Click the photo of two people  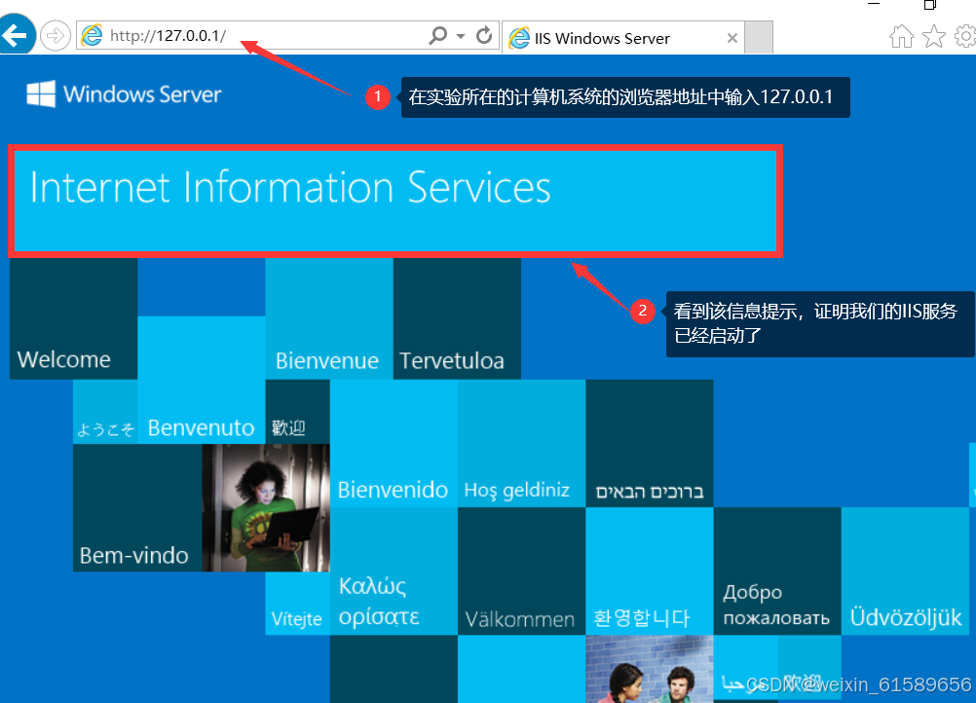(650, 669)
